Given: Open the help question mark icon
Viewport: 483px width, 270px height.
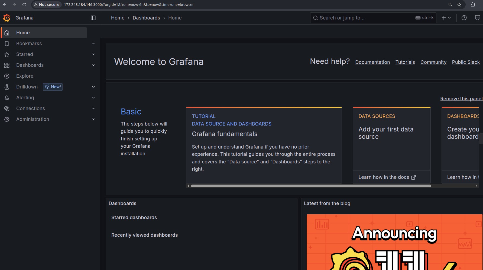Looking at the screenshot, I should point(464,18).
